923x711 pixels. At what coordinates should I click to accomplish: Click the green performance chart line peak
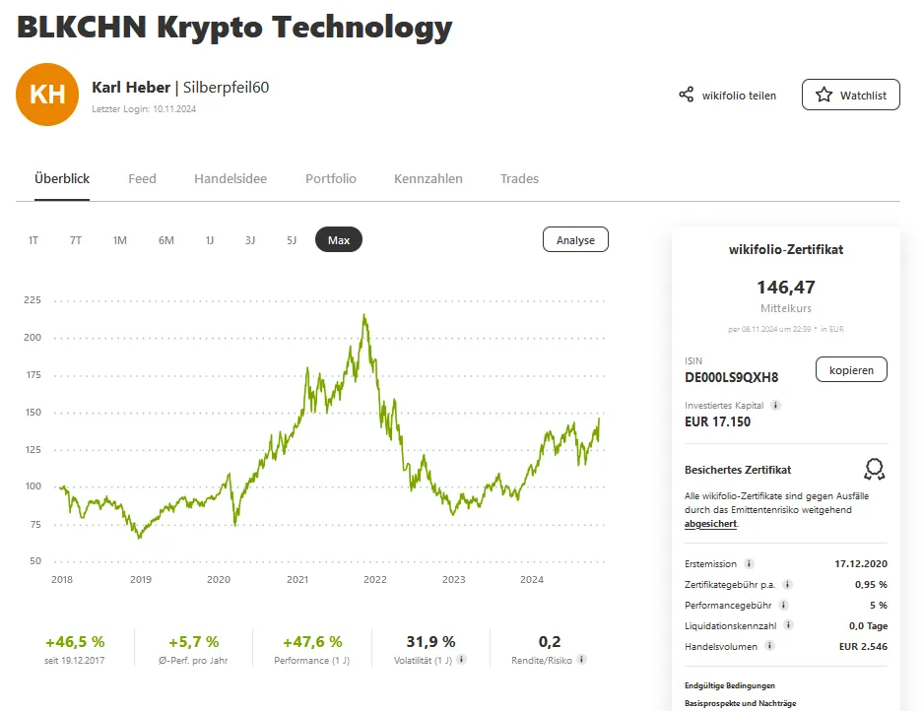tap(364, 317)
